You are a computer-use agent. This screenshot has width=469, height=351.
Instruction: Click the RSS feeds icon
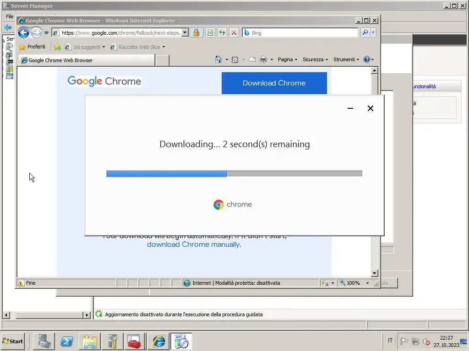[x=235, y=60]
